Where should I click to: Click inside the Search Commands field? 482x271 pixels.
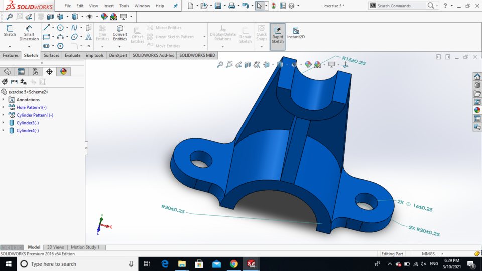tap(401, 6)
